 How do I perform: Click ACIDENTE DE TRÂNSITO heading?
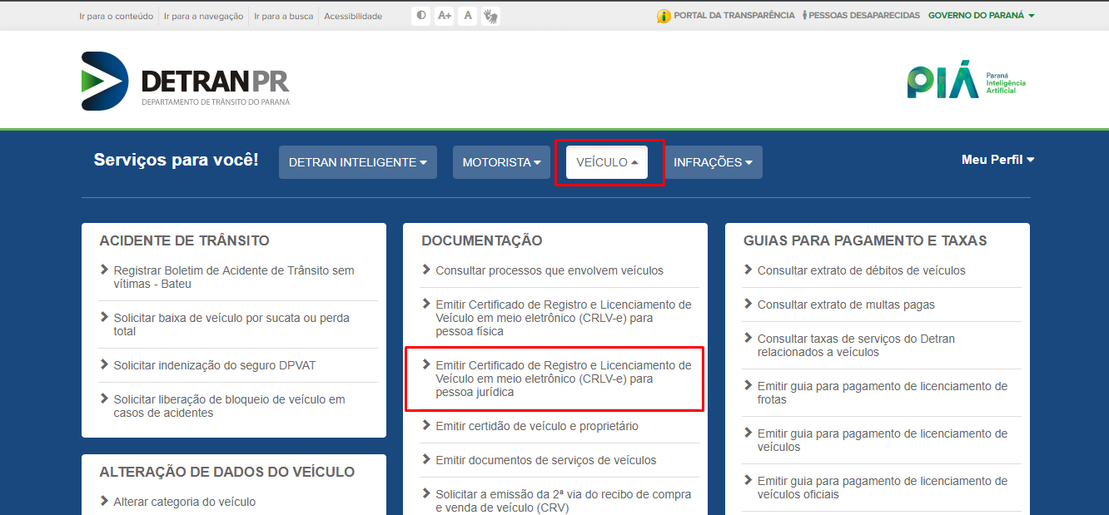tap(184, 240)
